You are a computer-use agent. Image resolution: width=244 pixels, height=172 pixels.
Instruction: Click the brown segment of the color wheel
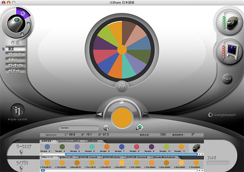click(128, 32)
